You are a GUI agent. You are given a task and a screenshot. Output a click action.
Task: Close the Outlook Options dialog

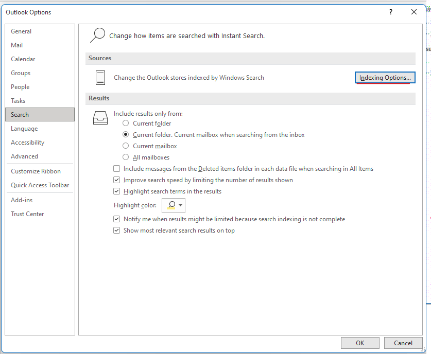(x=413, y=12)
